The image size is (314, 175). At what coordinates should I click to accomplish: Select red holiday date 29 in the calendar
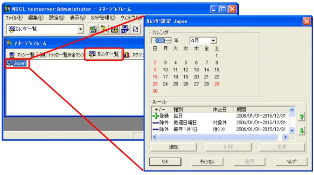216,84
